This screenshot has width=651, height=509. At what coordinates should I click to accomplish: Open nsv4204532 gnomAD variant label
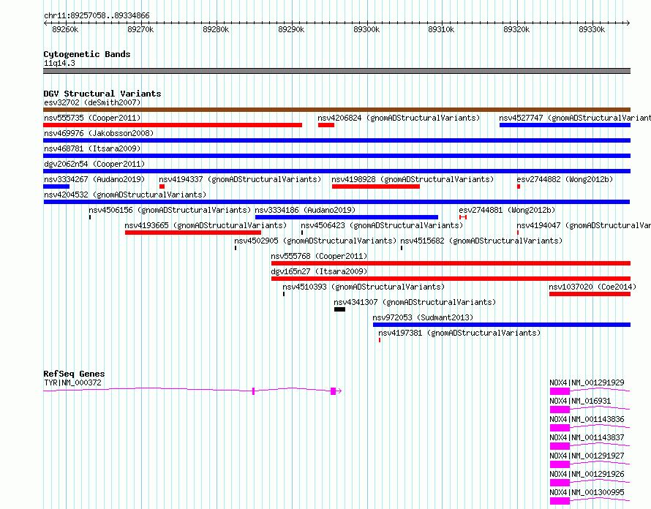tap(125, 195)
